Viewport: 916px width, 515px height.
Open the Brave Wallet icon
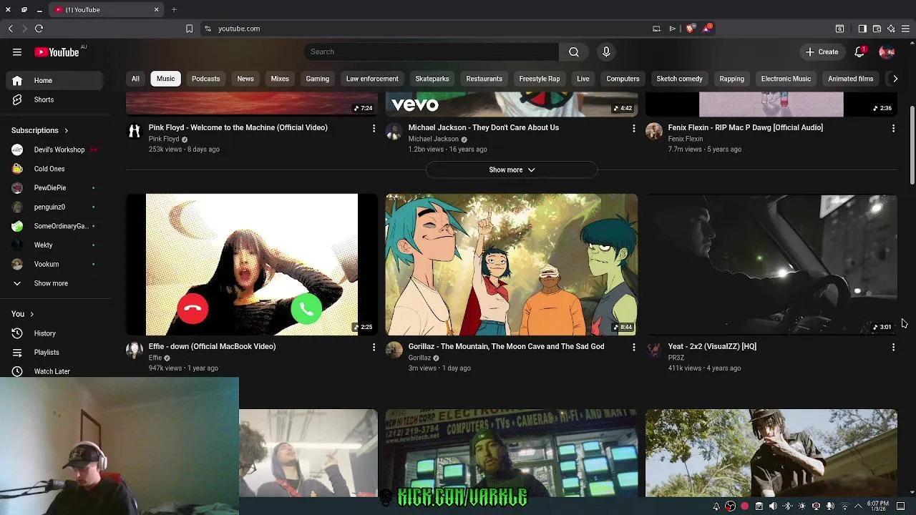[x=877, y=29]
